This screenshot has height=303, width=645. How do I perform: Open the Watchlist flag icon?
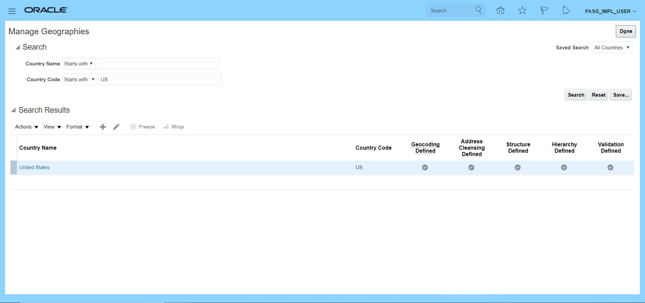tap(544, 11)
